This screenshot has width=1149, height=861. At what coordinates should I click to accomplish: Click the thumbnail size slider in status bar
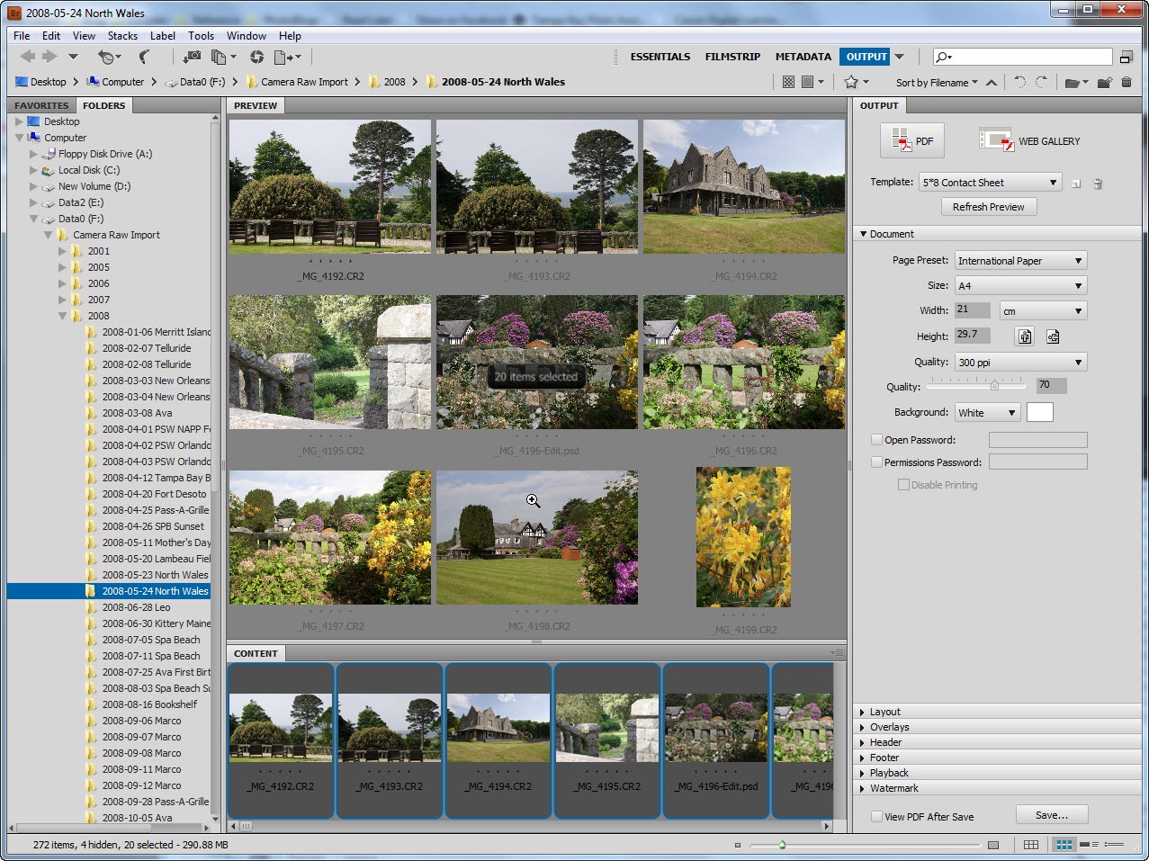tap(864, 845)
